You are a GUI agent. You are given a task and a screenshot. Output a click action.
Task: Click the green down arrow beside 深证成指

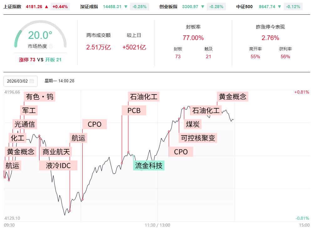coord(126,7)
